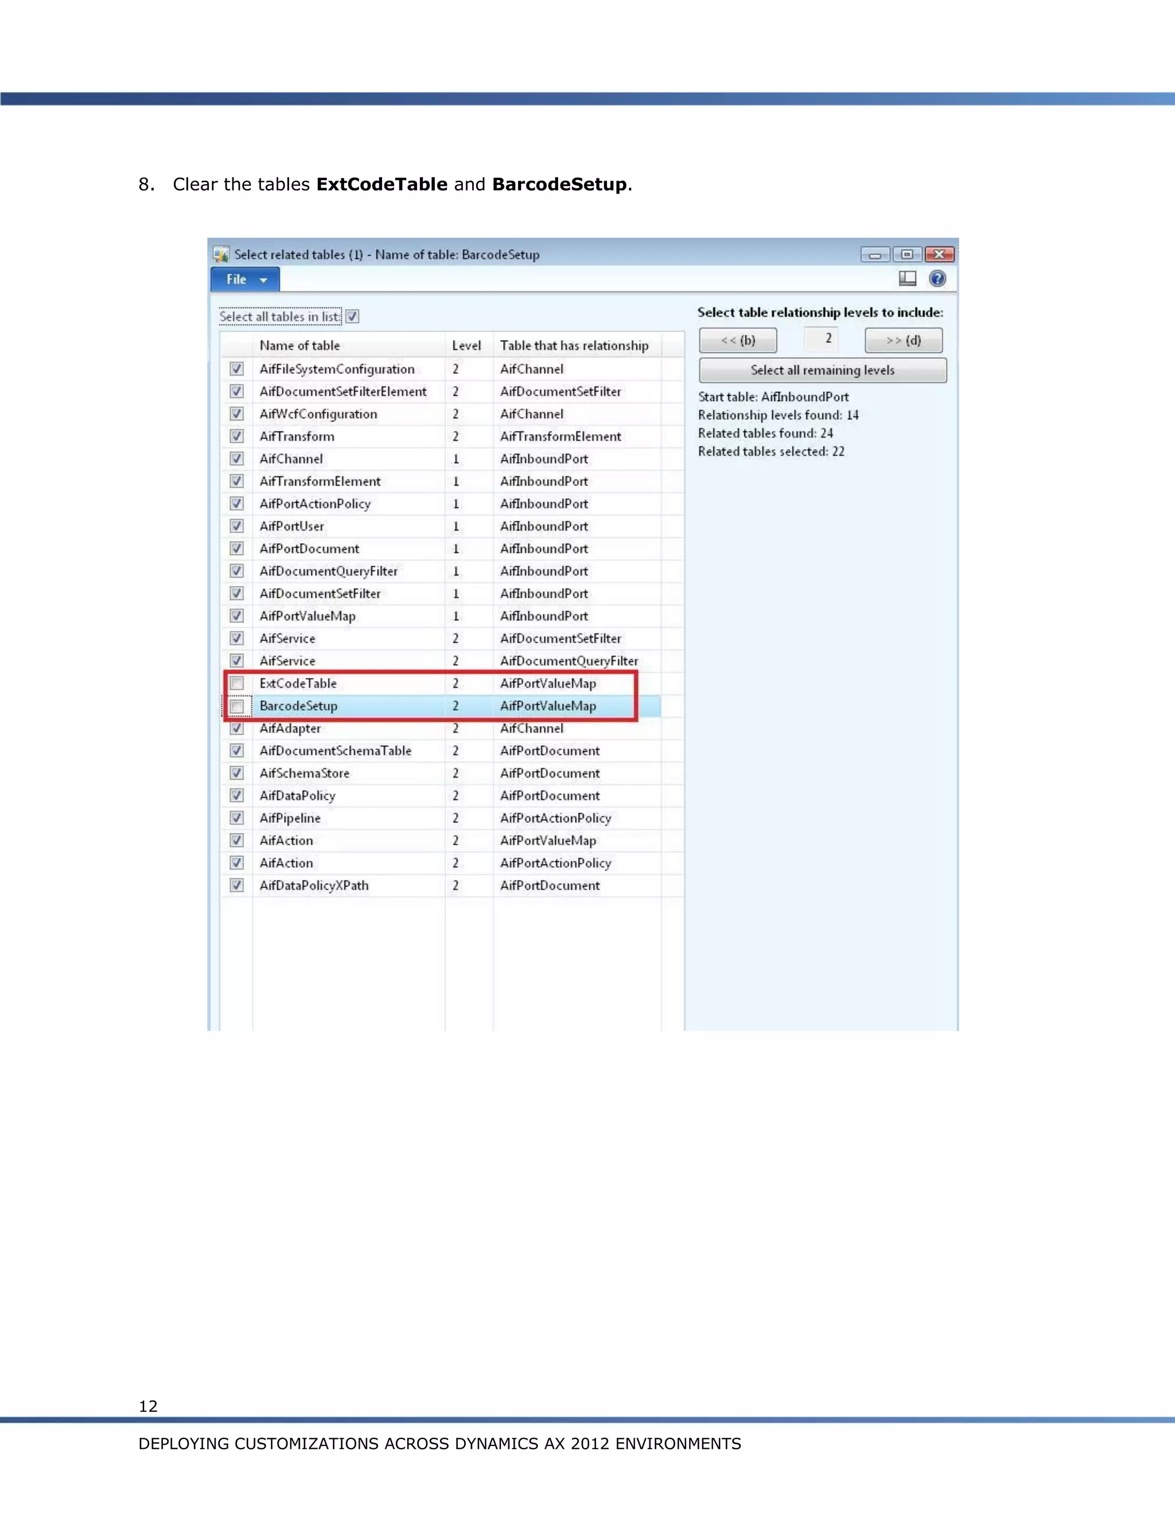Select the AifPortDocument table name
The width and height of the screenshot is (1175, 1521).
click(x=310, y=549)
